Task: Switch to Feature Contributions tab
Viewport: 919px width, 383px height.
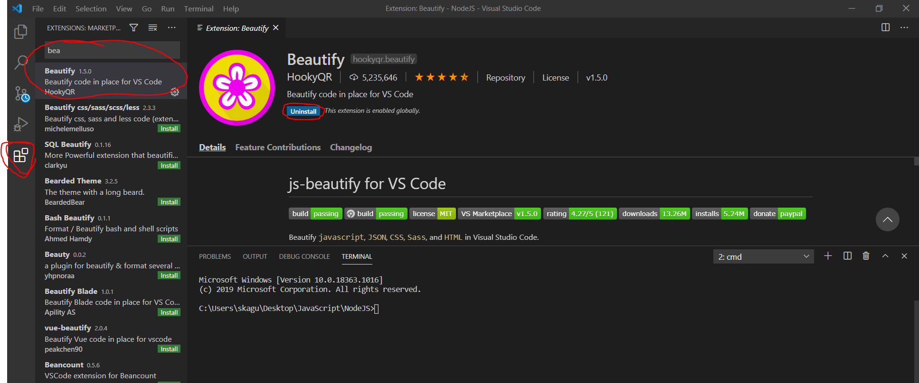Action: (278, 147)
